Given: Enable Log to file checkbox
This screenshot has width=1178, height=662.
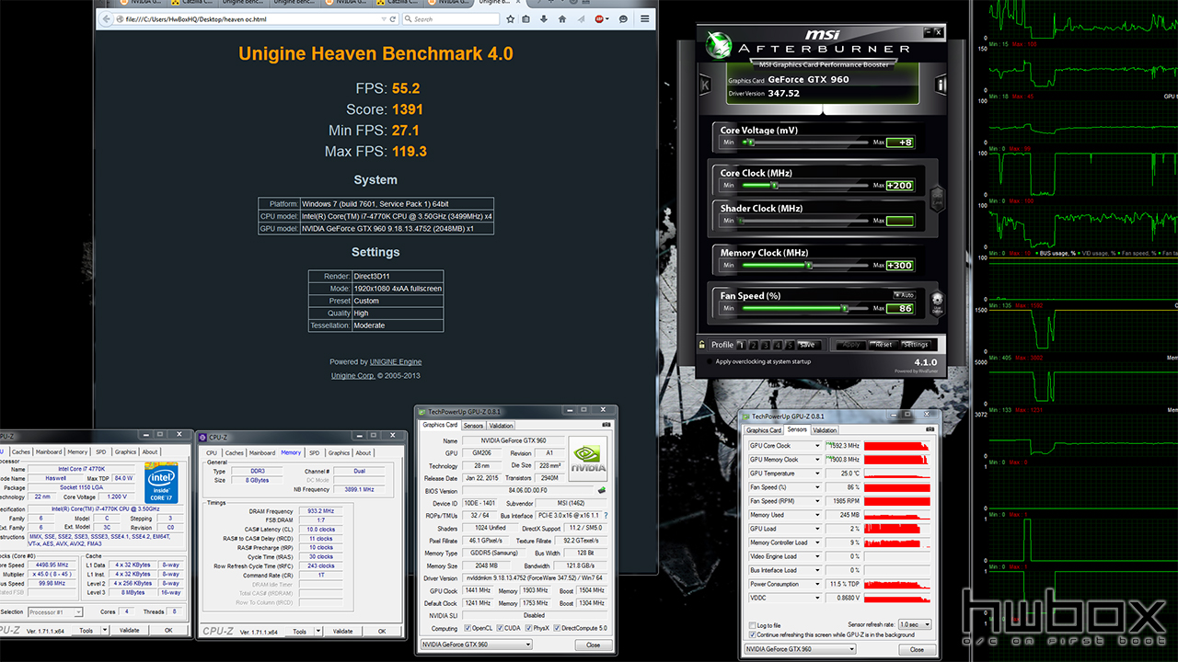Looking at the screenshot, I should [x=753, y=625].
